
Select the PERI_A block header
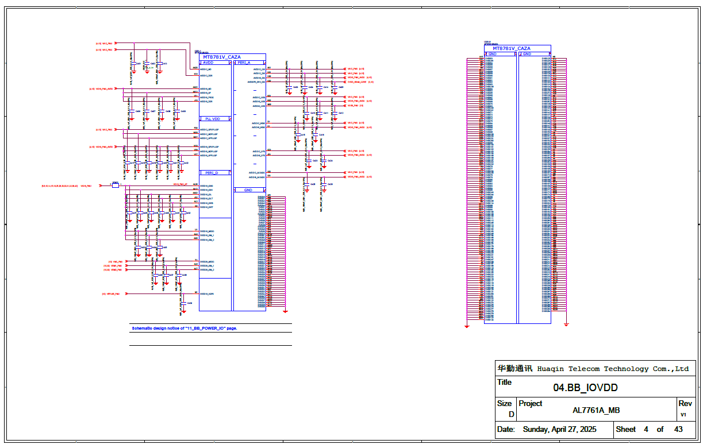click(244, 62)
